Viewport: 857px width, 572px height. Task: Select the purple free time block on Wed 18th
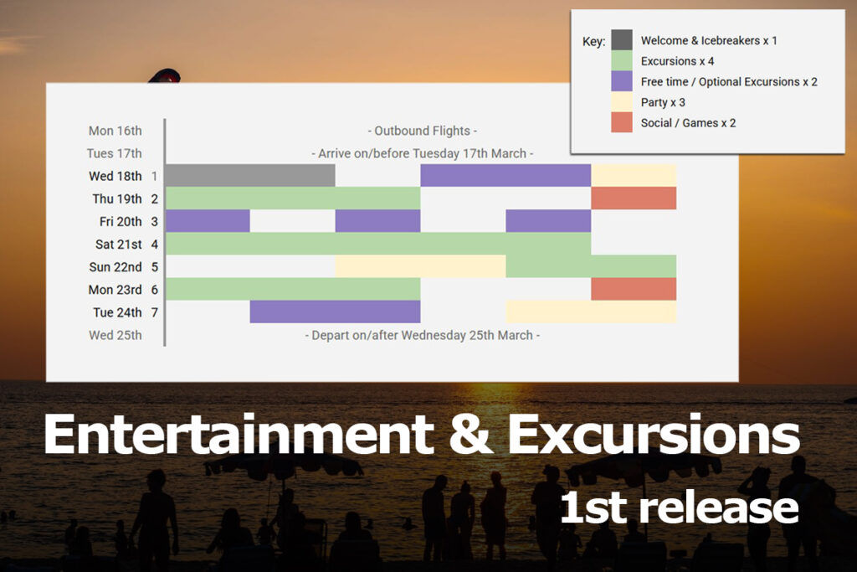[505, 176]
